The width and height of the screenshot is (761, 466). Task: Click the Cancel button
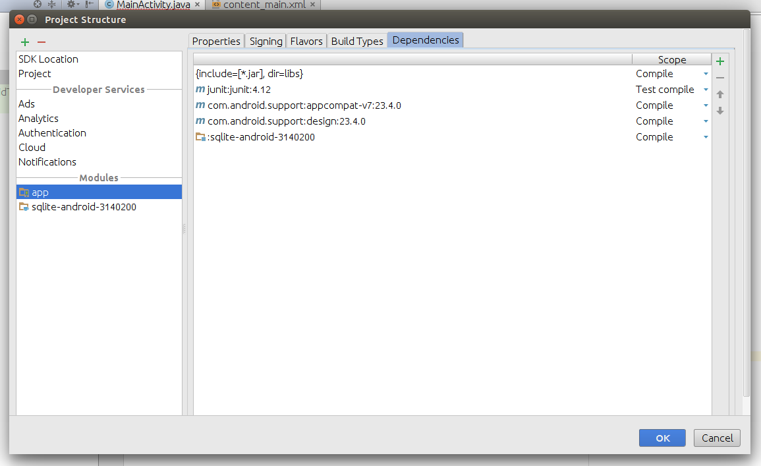coord(717,438)
